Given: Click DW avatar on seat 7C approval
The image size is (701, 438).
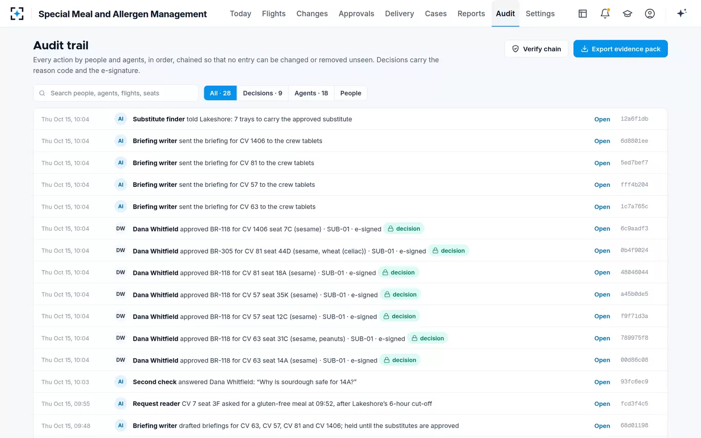Looking at the screenshot, I should coord(121,228).
